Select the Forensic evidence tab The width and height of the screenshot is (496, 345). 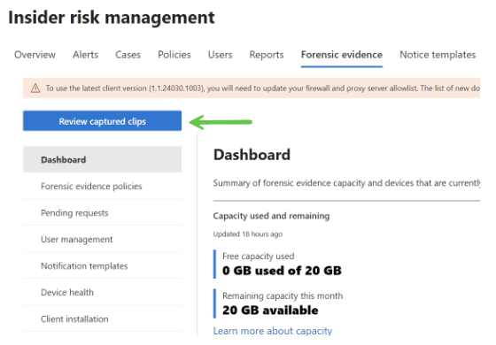click(x=342, y=55)
